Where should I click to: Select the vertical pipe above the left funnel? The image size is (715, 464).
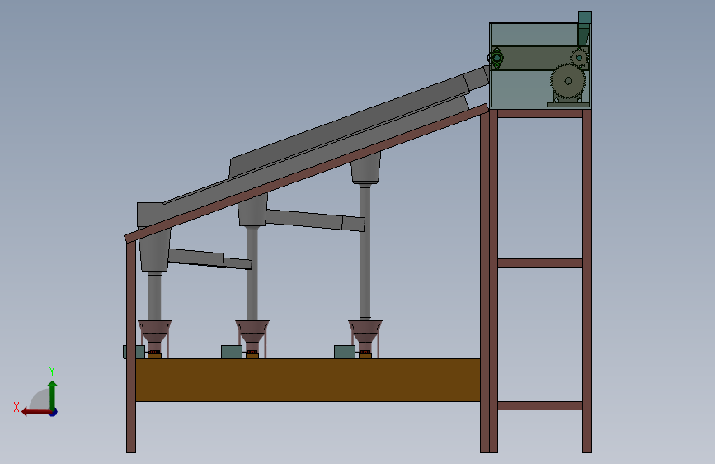154,297
